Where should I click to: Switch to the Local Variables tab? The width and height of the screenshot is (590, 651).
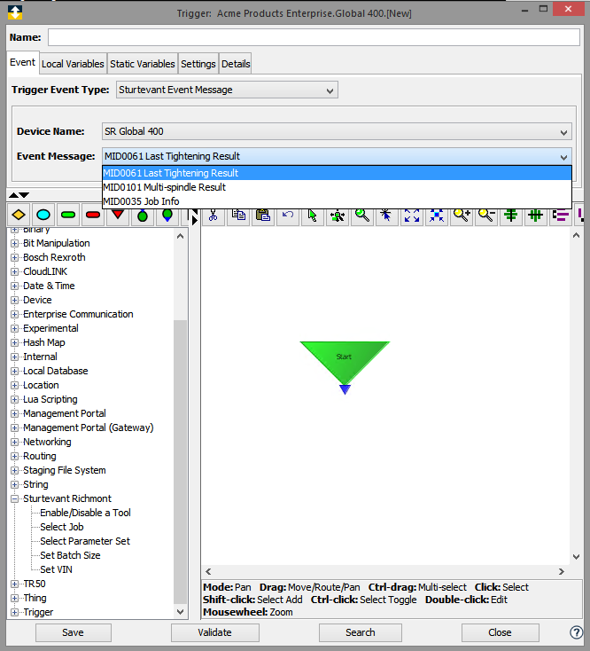click(x=73, y=64)
